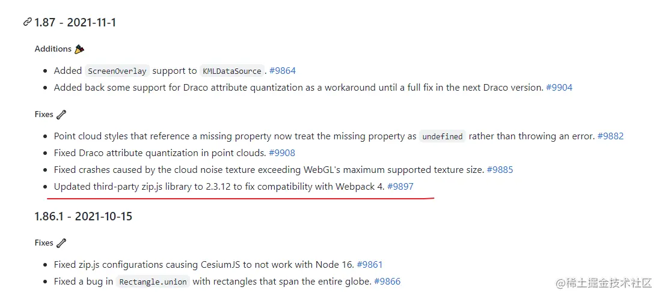Click the KMLDataSource code label
662x299 pixels.
tap(231, 71)
